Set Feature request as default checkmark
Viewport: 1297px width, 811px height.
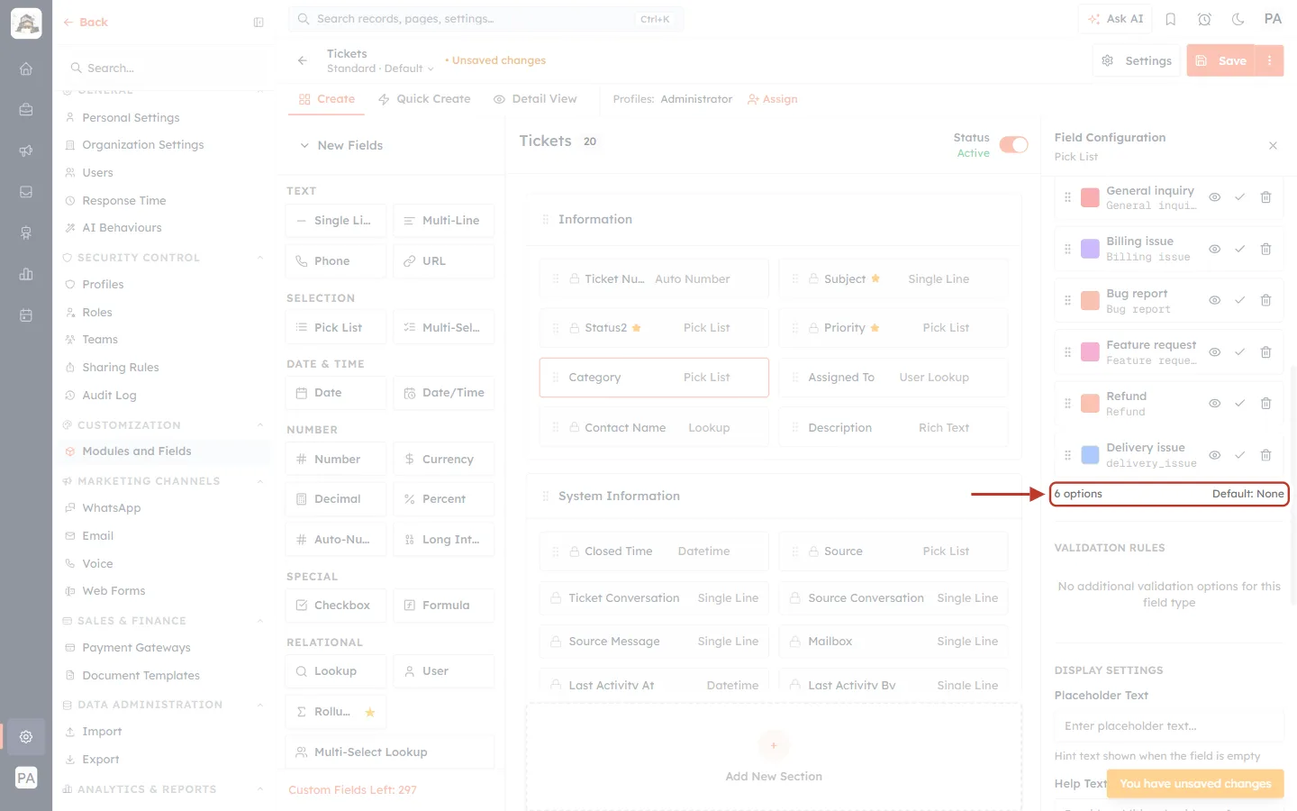1239,352
